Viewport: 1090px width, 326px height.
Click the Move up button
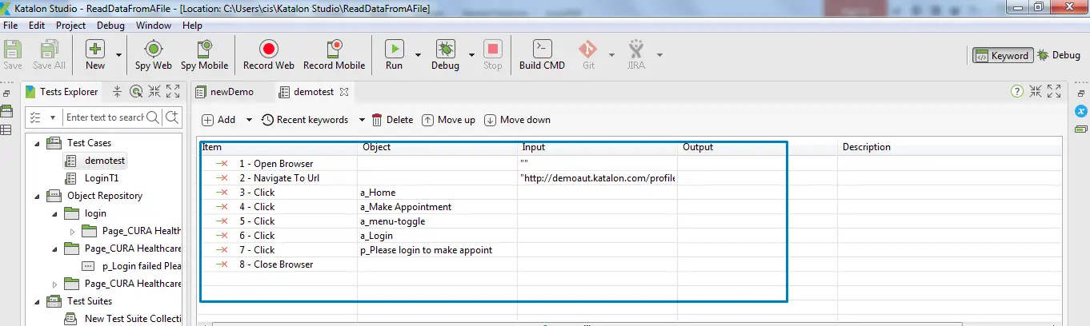tap(449, 120)
